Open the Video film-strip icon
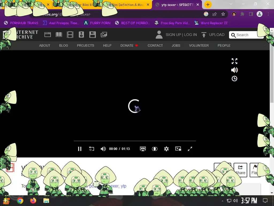Viewport: 274px width, 206px height. click(x=70, y=35)
